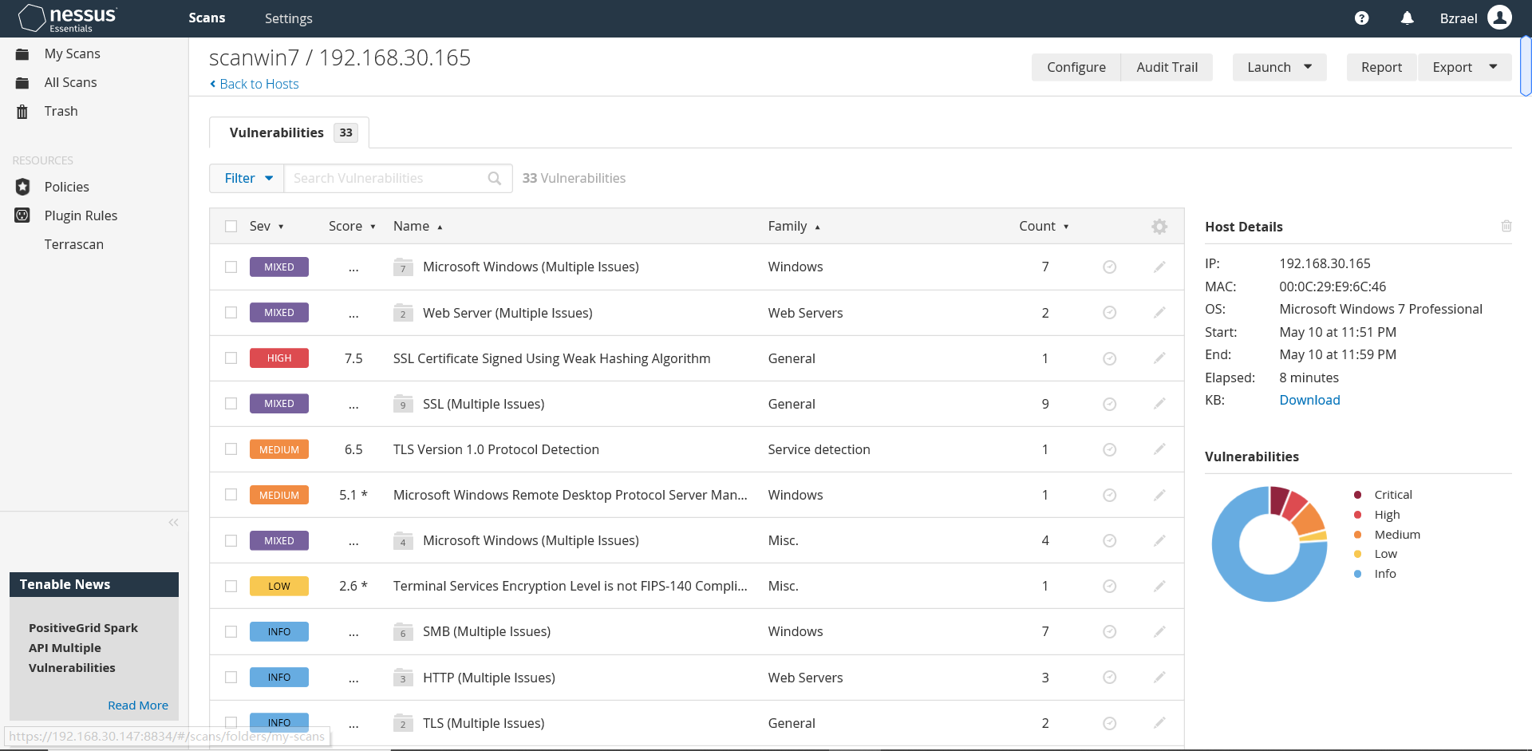The image size is (1532, 751).
Task: Click the edit pencil for Web Server (Multiple Issues)
Action: (x=1159, y=312)
